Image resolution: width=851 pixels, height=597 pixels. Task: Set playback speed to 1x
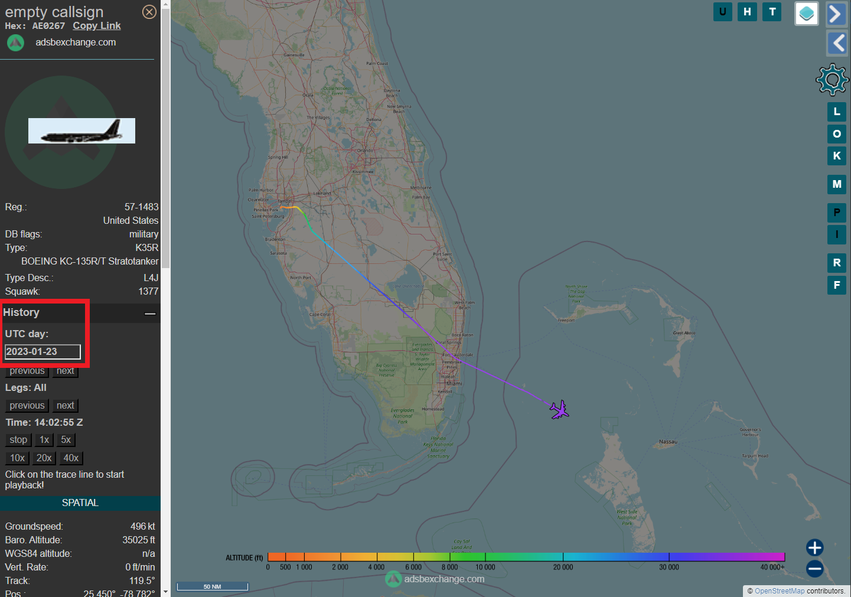pos(44,440)
